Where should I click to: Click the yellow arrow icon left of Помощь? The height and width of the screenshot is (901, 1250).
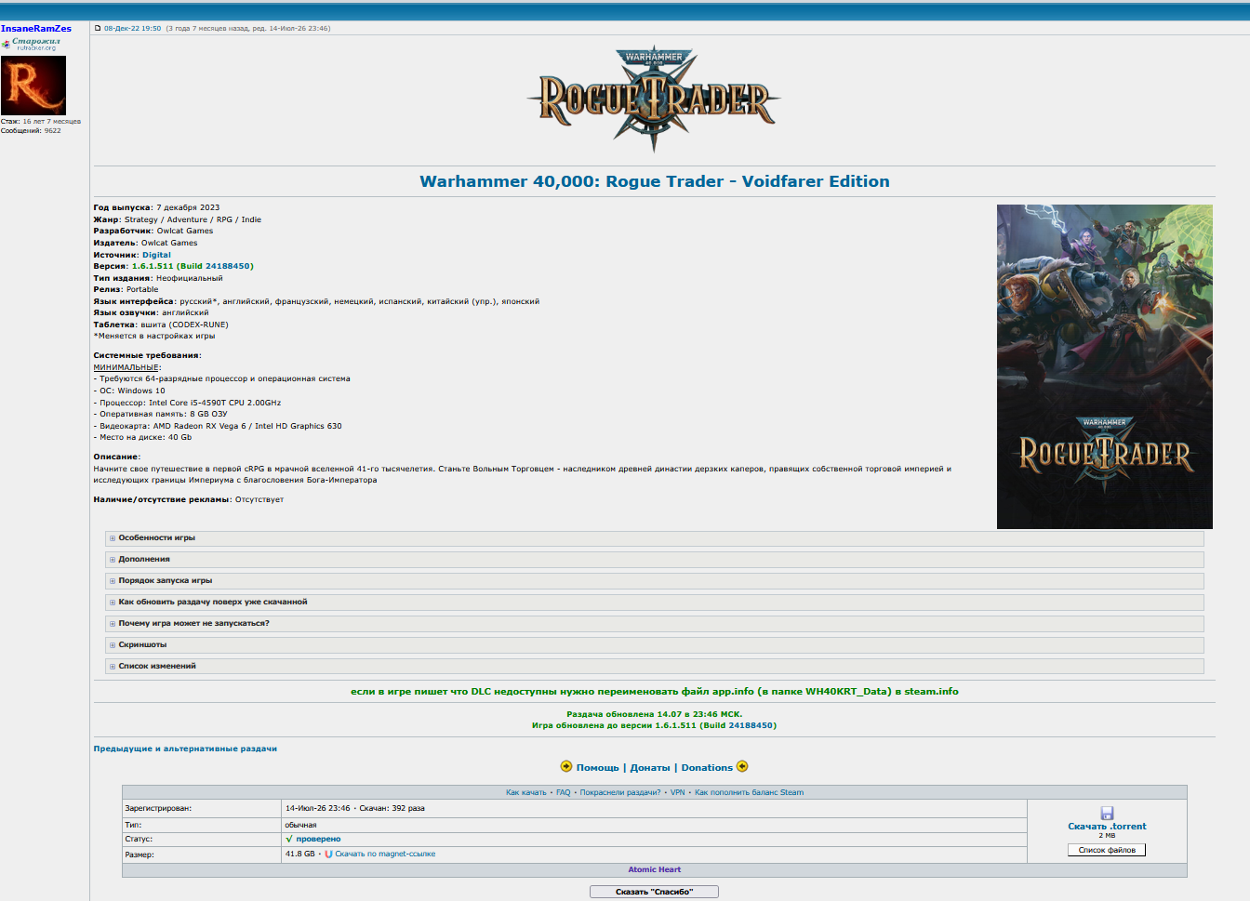click(x=566, y=766)
